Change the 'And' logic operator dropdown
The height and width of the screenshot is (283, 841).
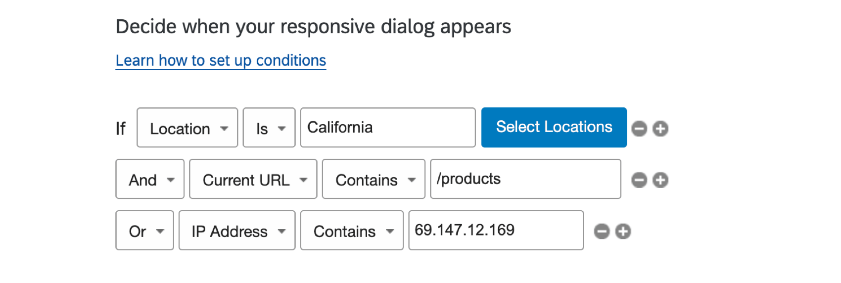pyautogui.click(x=150, y=180)
